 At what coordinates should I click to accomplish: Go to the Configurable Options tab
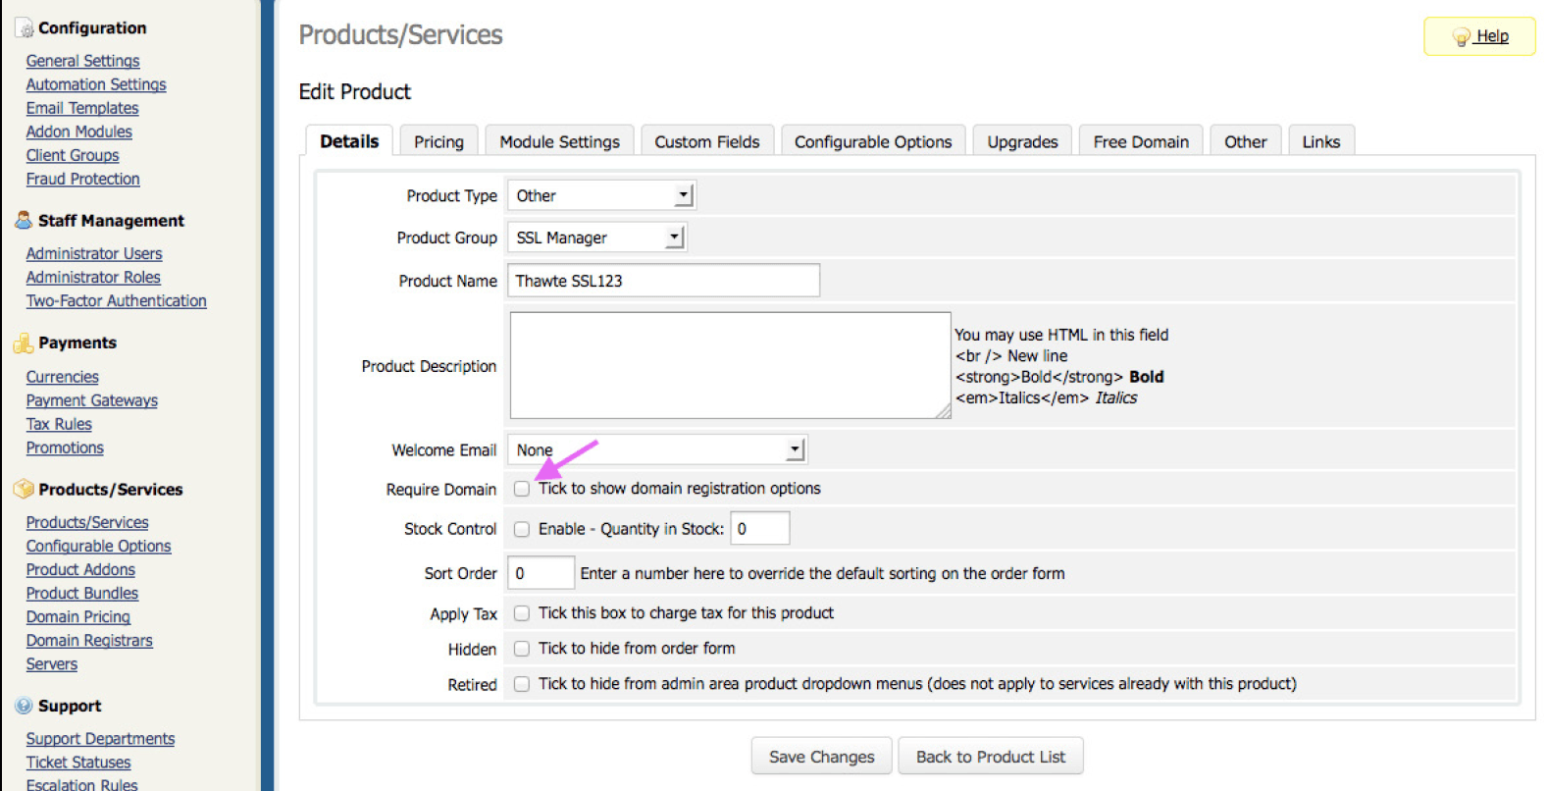pyautogui.click(x=873, y=141)
